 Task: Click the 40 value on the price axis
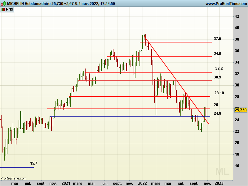[x=237, y=28]
